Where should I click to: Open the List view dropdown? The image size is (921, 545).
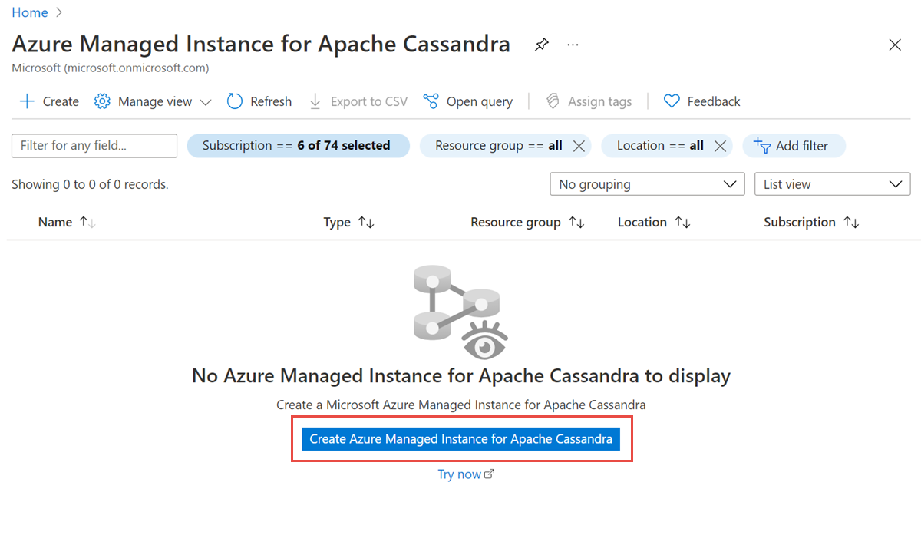pyautogui.click(x=832, y=184)
